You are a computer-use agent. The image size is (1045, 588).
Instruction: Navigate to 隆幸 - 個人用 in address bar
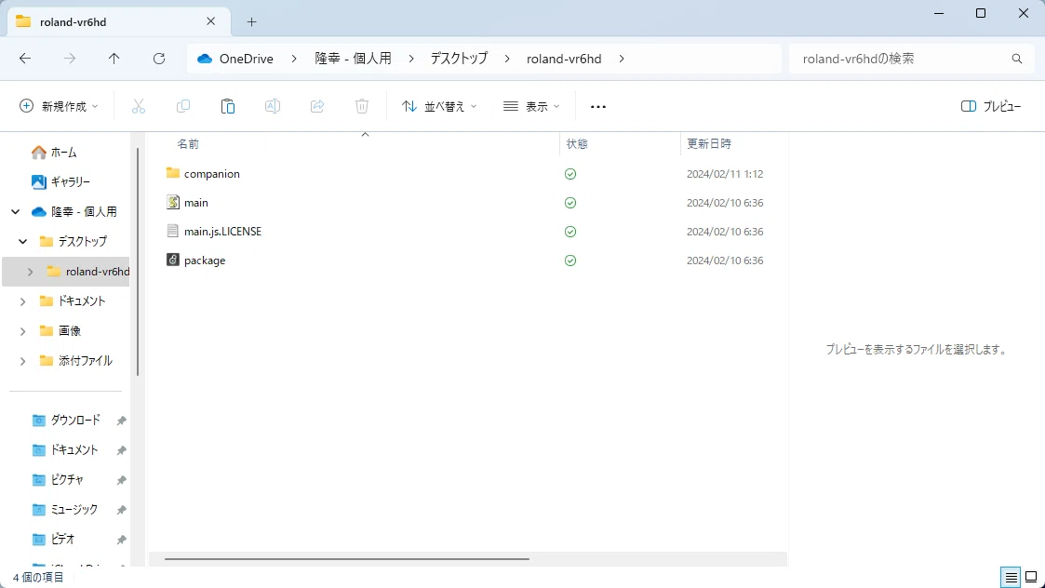tap(354, 59)
